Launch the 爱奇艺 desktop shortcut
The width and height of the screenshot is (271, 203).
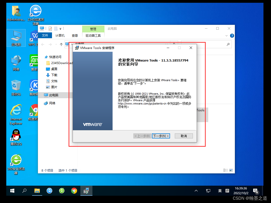34,63
